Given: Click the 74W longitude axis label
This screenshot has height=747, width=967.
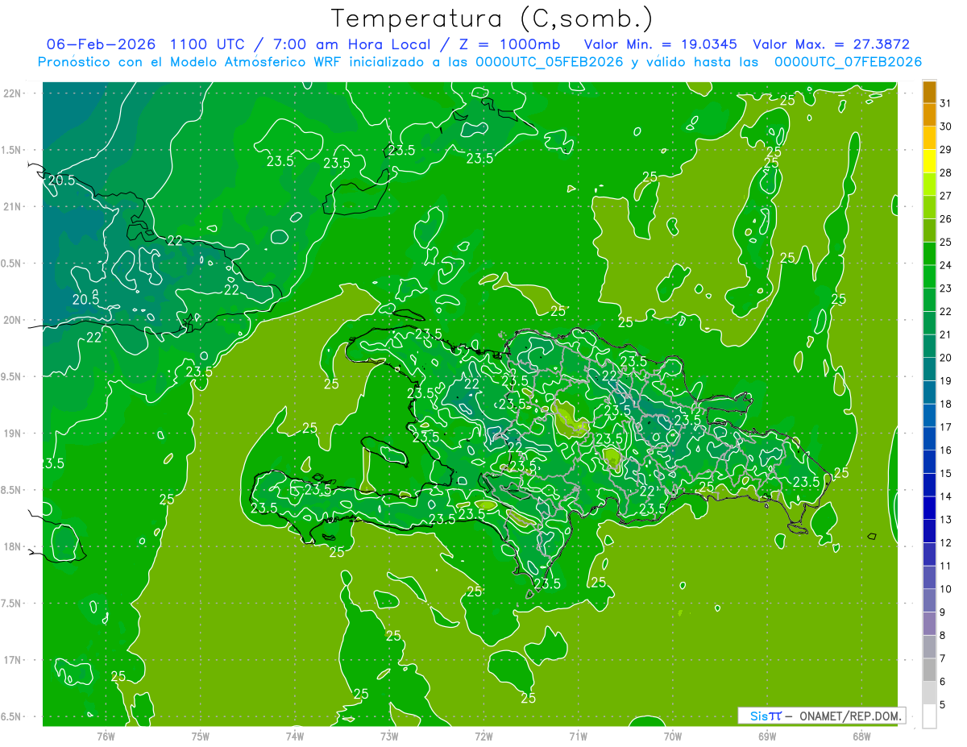Looking at the screenshot, I should point(294,736).
